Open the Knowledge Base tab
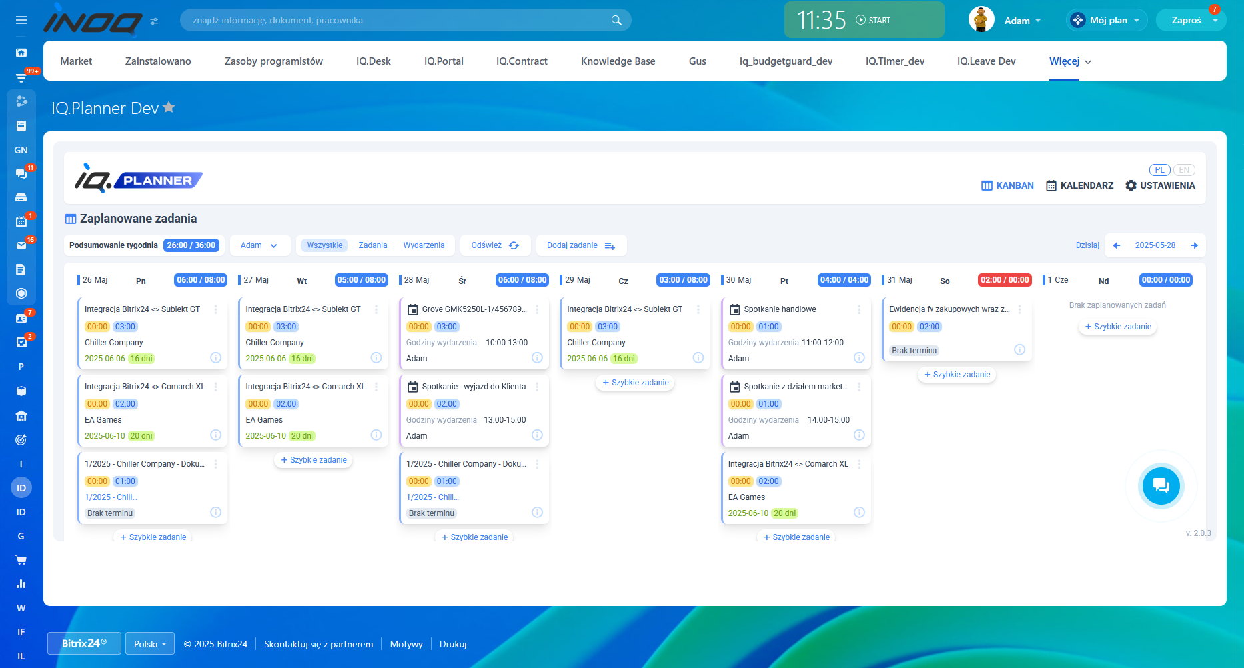 pos(618,61)
